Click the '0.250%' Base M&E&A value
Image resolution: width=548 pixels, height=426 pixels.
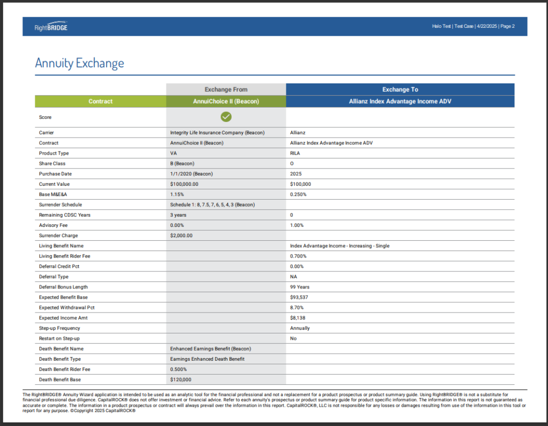click(298, 194)
